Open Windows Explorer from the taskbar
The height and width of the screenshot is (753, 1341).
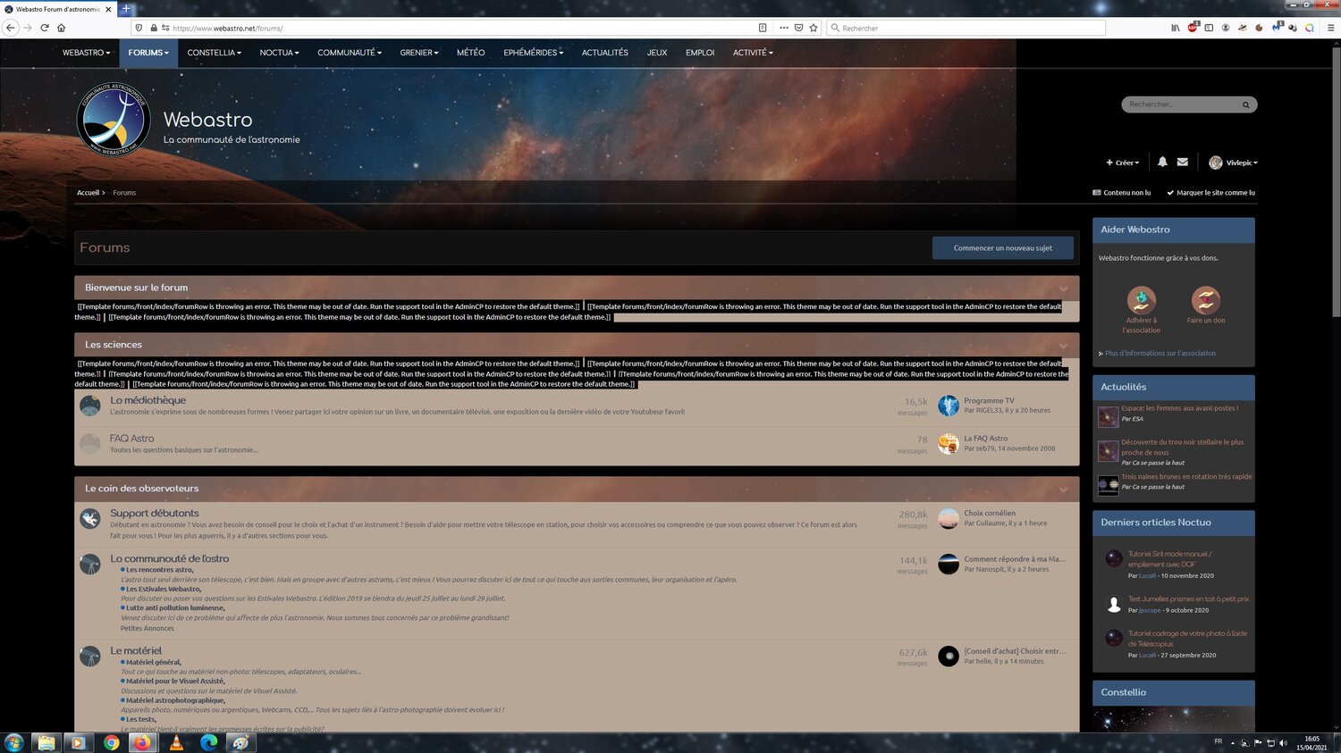[46, 742]
